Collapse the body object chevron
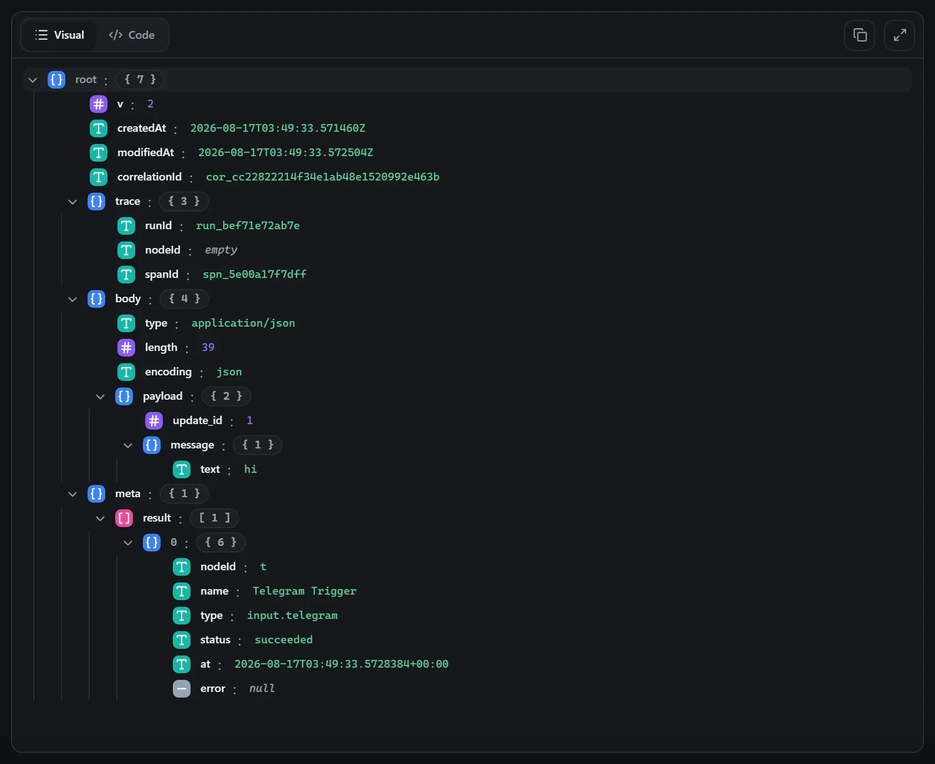Image resolution: width=935 pixels, height=764 pixels. tap(73, 299)
